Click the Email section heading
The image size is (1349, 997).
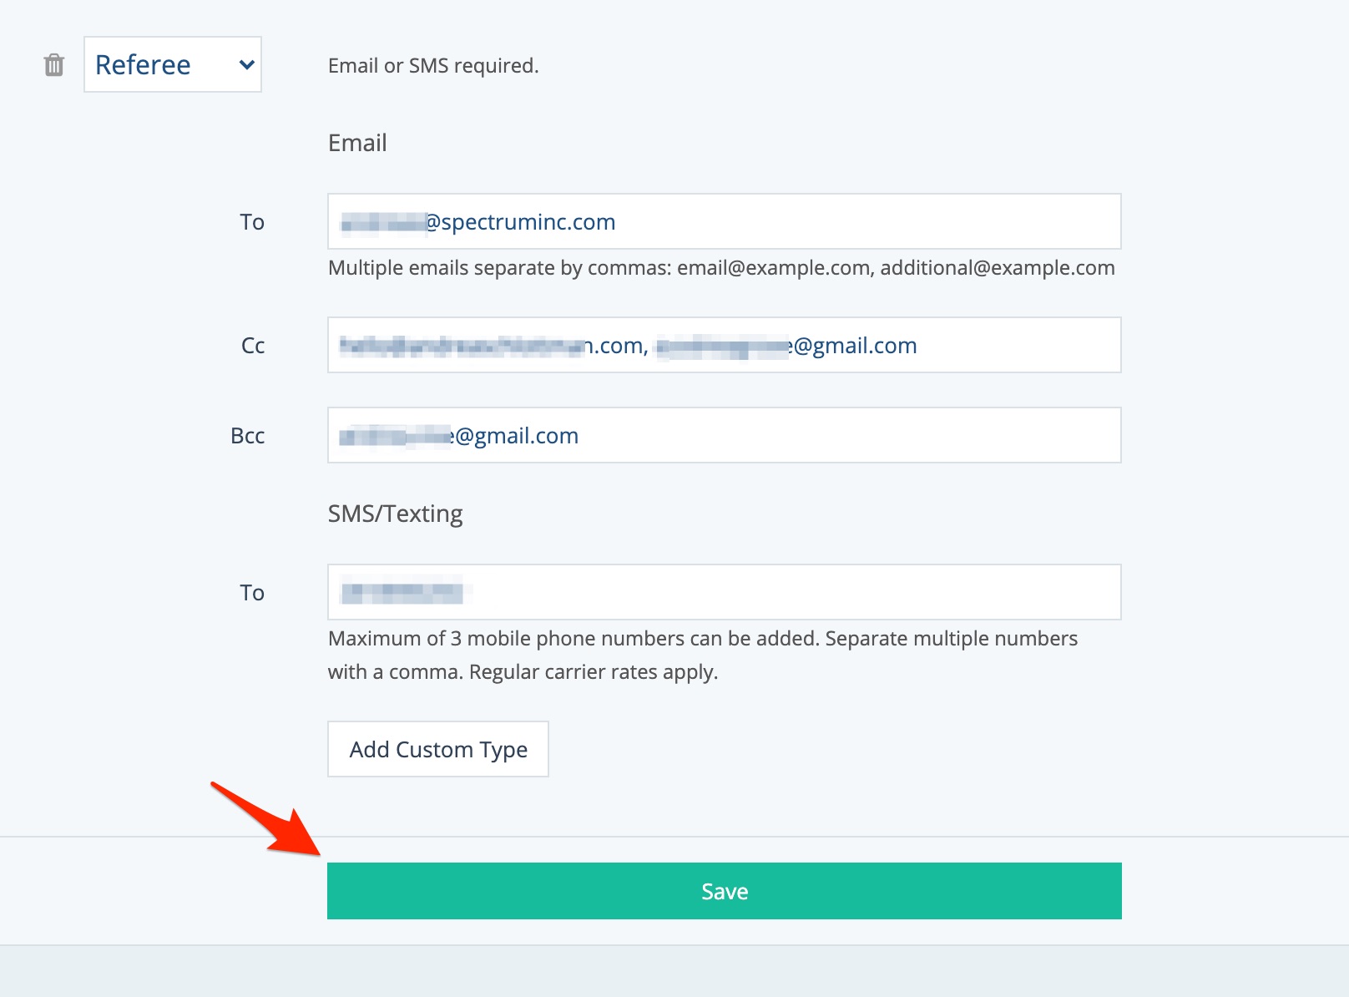coord(357,143)
